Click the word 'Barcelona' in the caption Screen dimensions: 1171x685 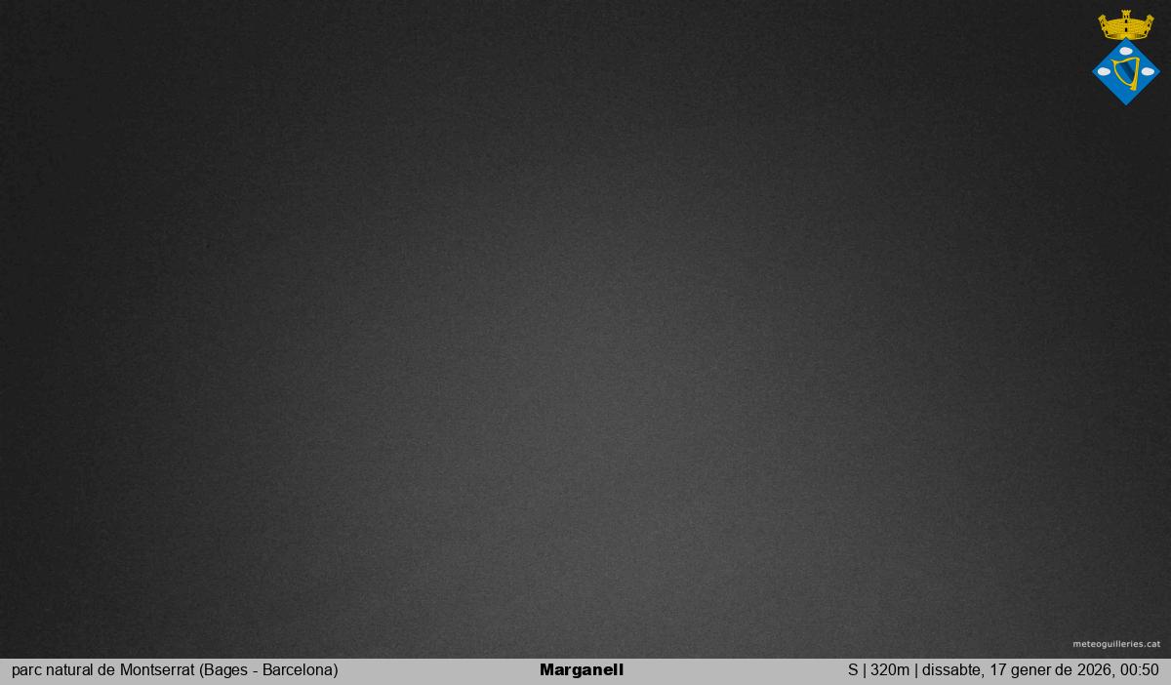(x=298, y=670)
